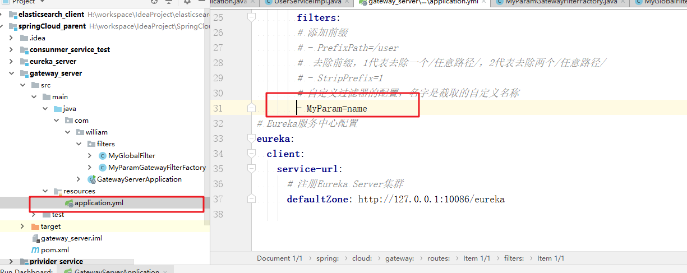Screen dimensions: 687x273
Task: Collapse the com package
Action: (56, 121)
